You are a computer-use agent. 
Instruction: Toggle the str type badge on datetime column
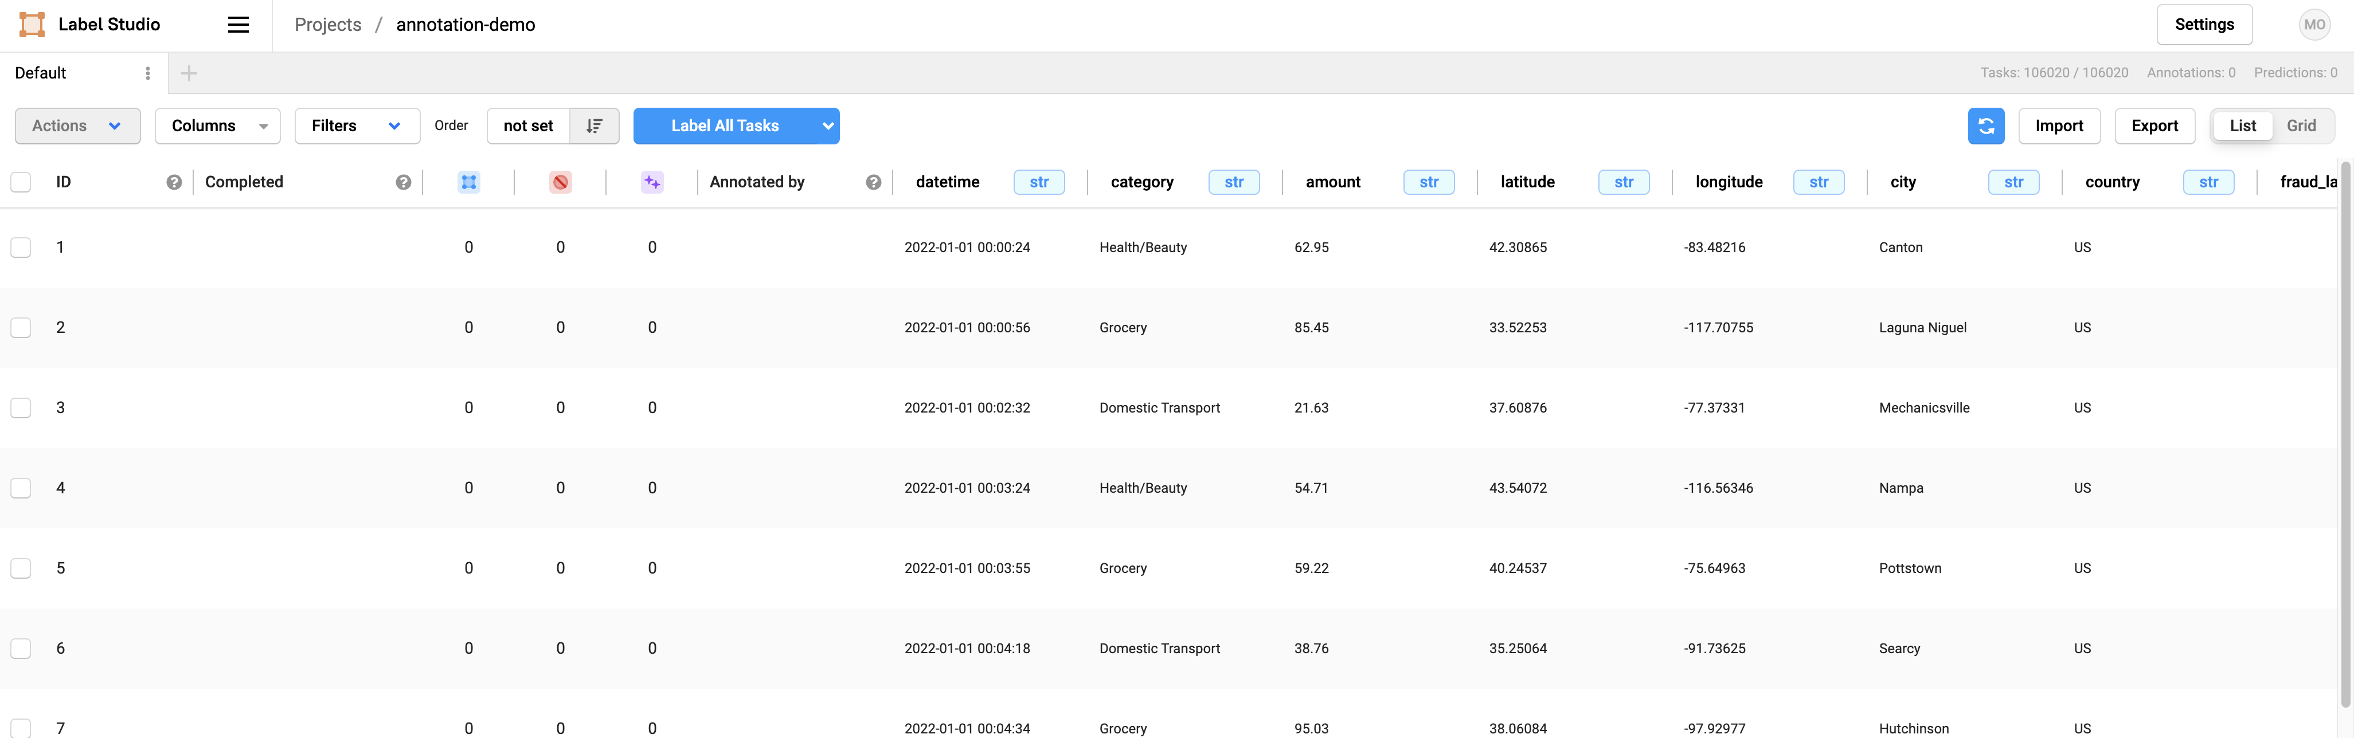point(1039,182)
